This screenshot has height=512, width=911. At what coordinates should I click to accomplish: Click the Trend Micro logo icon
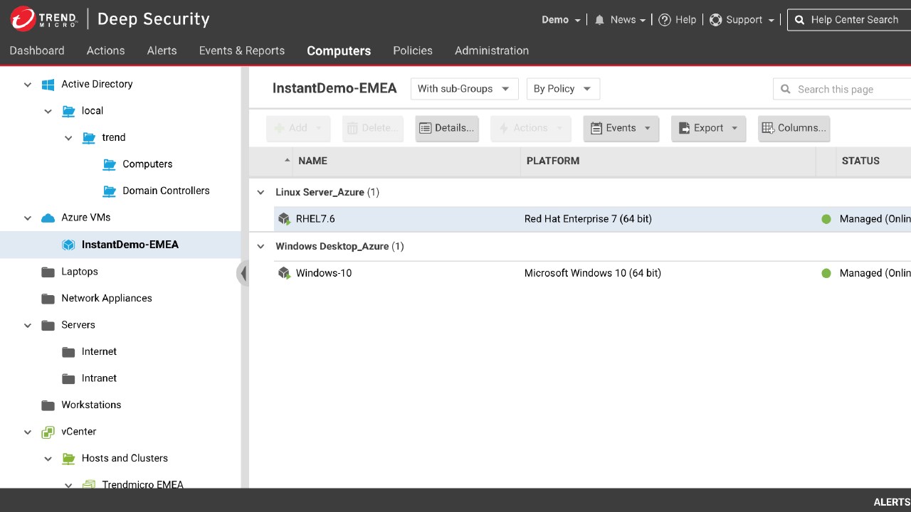click(23, 19)
